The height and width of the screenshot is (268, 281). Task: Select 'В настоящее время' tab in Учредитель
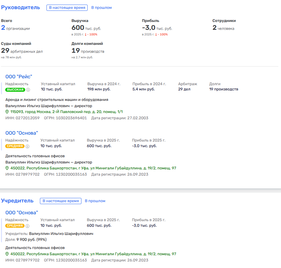pos(61,201)
